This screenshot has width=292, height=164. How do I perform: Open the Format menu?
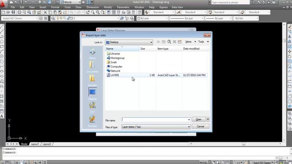(55, 7)
